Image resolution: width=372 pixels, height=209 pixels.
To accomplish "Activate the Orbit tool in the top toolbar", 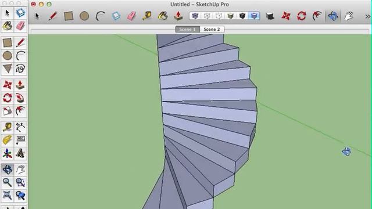I will 333,16.
